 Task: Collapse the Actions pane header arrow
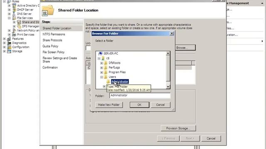point(262,3)
